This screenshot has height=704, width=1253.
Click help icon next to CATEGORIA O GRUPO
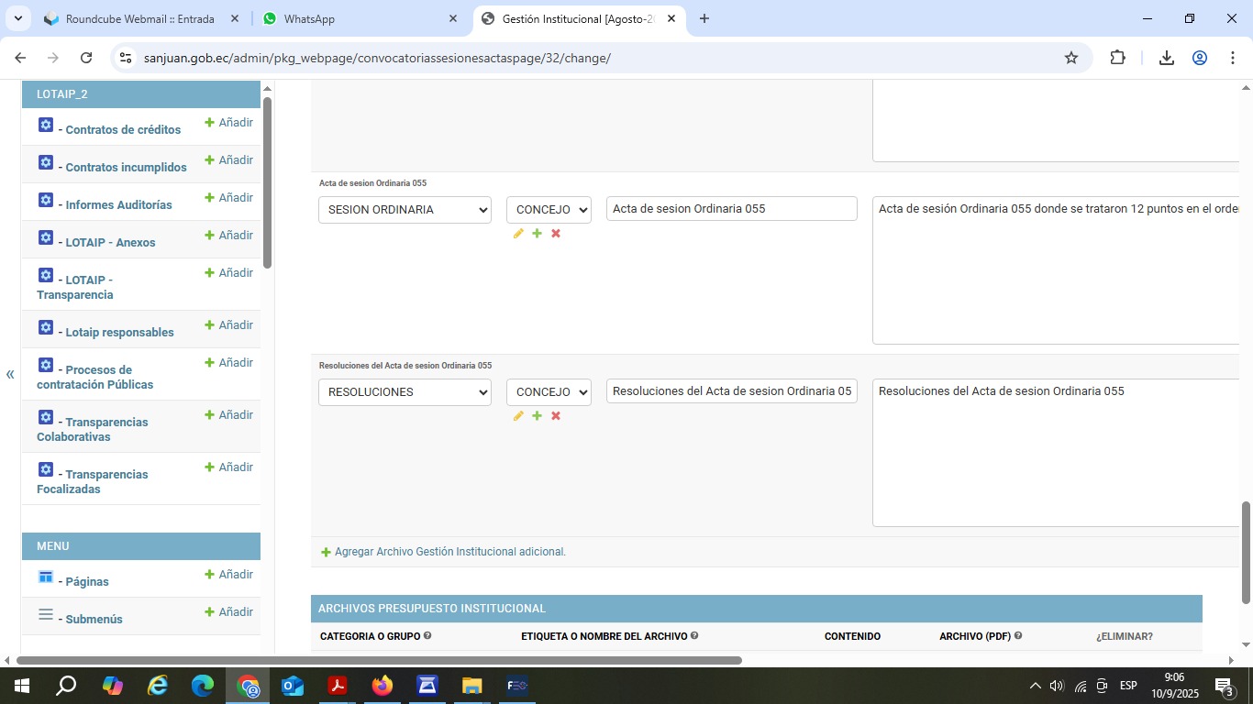click(427, 635)
